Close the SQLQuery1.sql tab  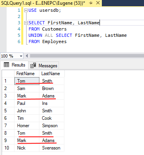(98, 3)
